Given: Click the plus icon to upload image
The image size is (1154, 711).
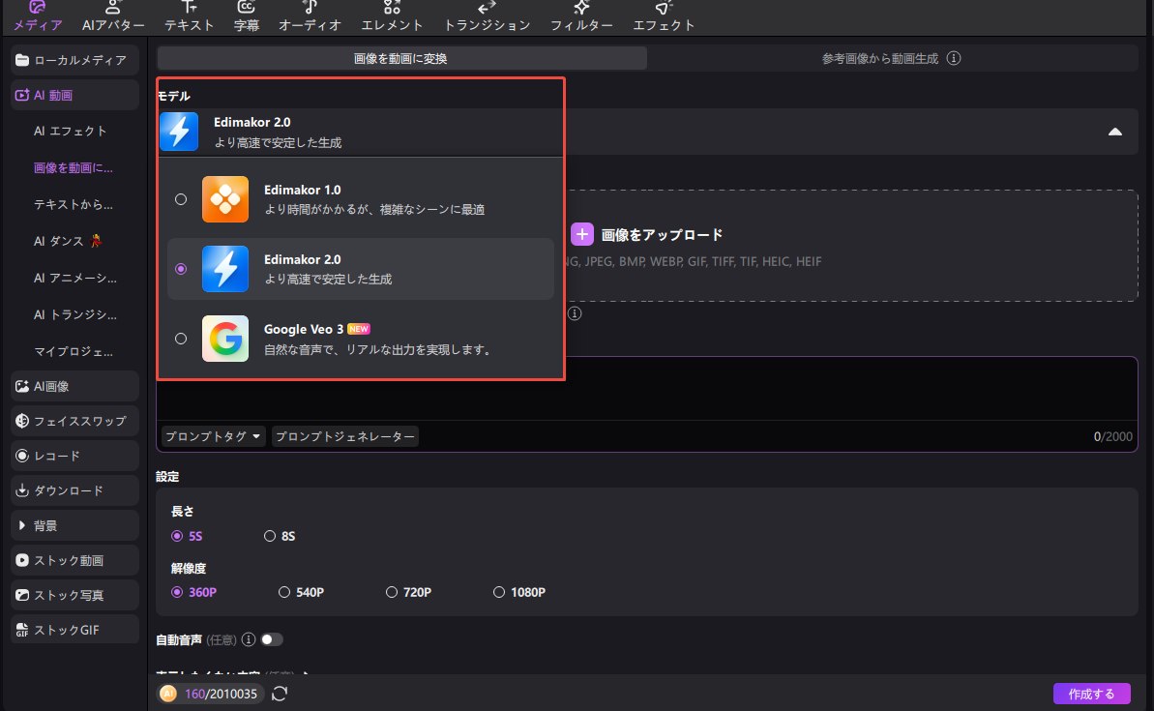Looking at the screenshot, I should point(582,235).
